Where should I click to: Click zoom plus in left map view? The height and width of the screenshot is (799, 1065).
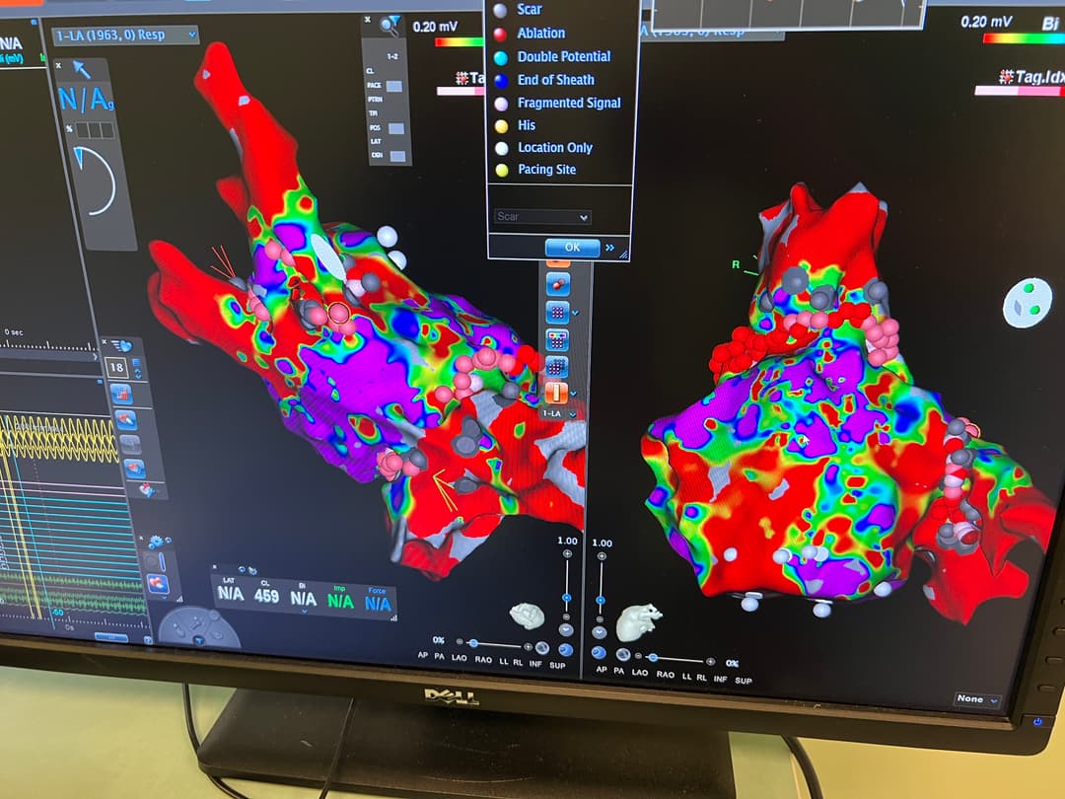tap(567, 554)
